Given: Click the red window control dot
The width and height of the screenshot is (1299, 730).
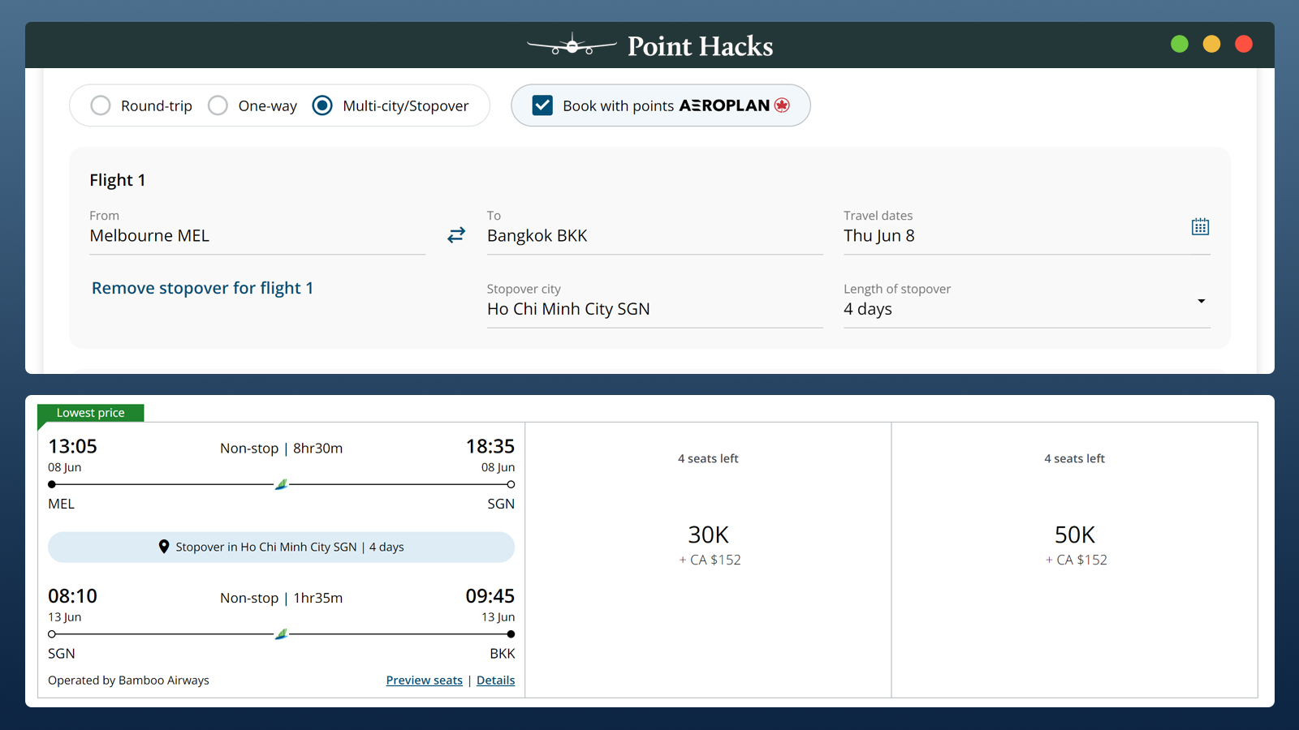Looking at the screenshot, I should point(1243,44).
